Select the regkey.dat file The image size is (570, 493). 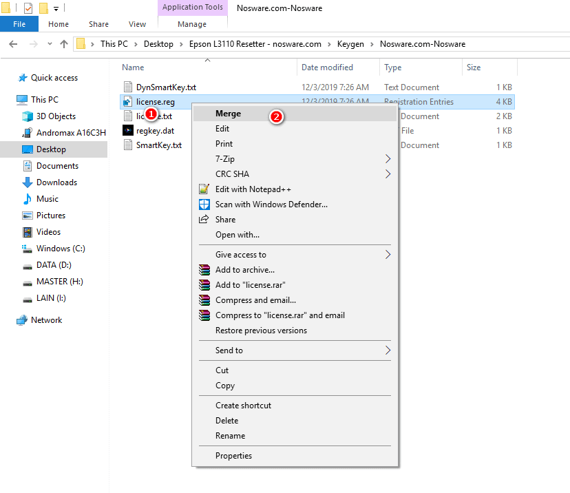[x=155, y=131]
